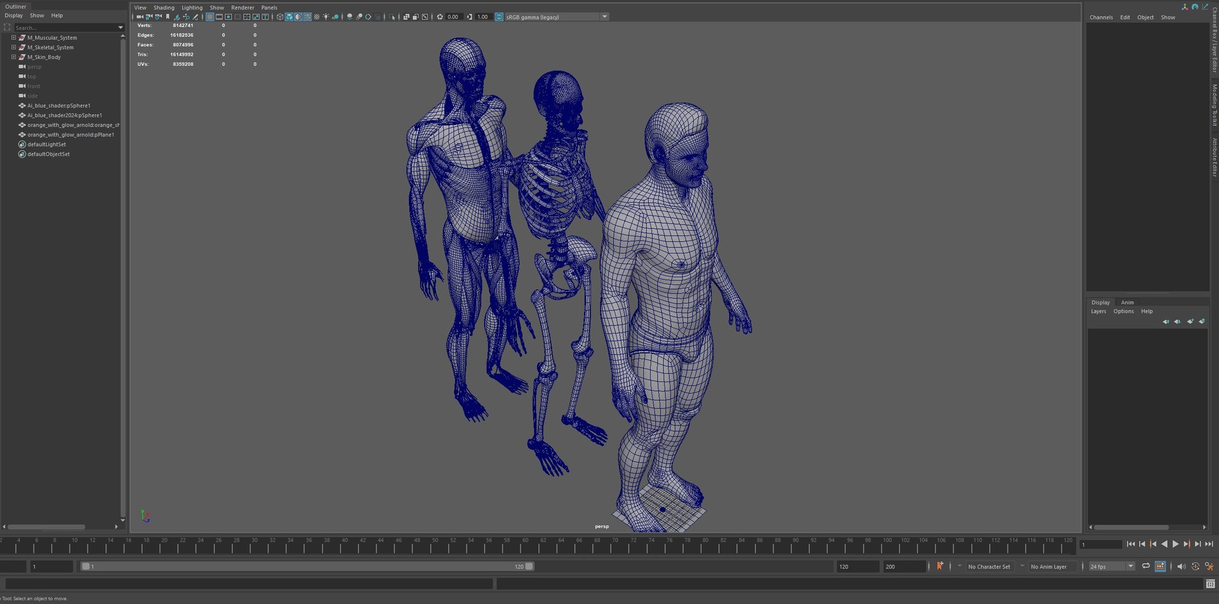Enable wireframe display cube icon

[x=279, y=16]
